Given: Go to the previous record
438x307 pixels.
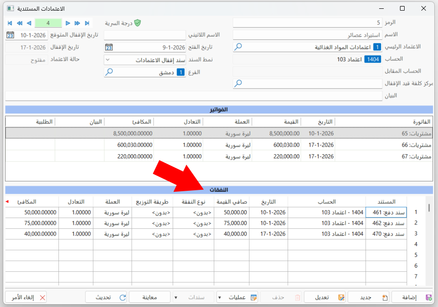Looking at the screenshot, I should coord(29,23).
